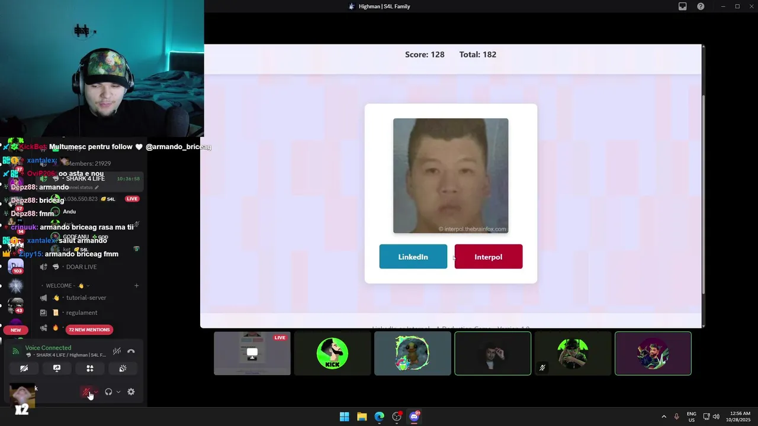Open Microsoft Edge from taskbar
The width and height of the screenshot is (758, 426).
[380, 417]
